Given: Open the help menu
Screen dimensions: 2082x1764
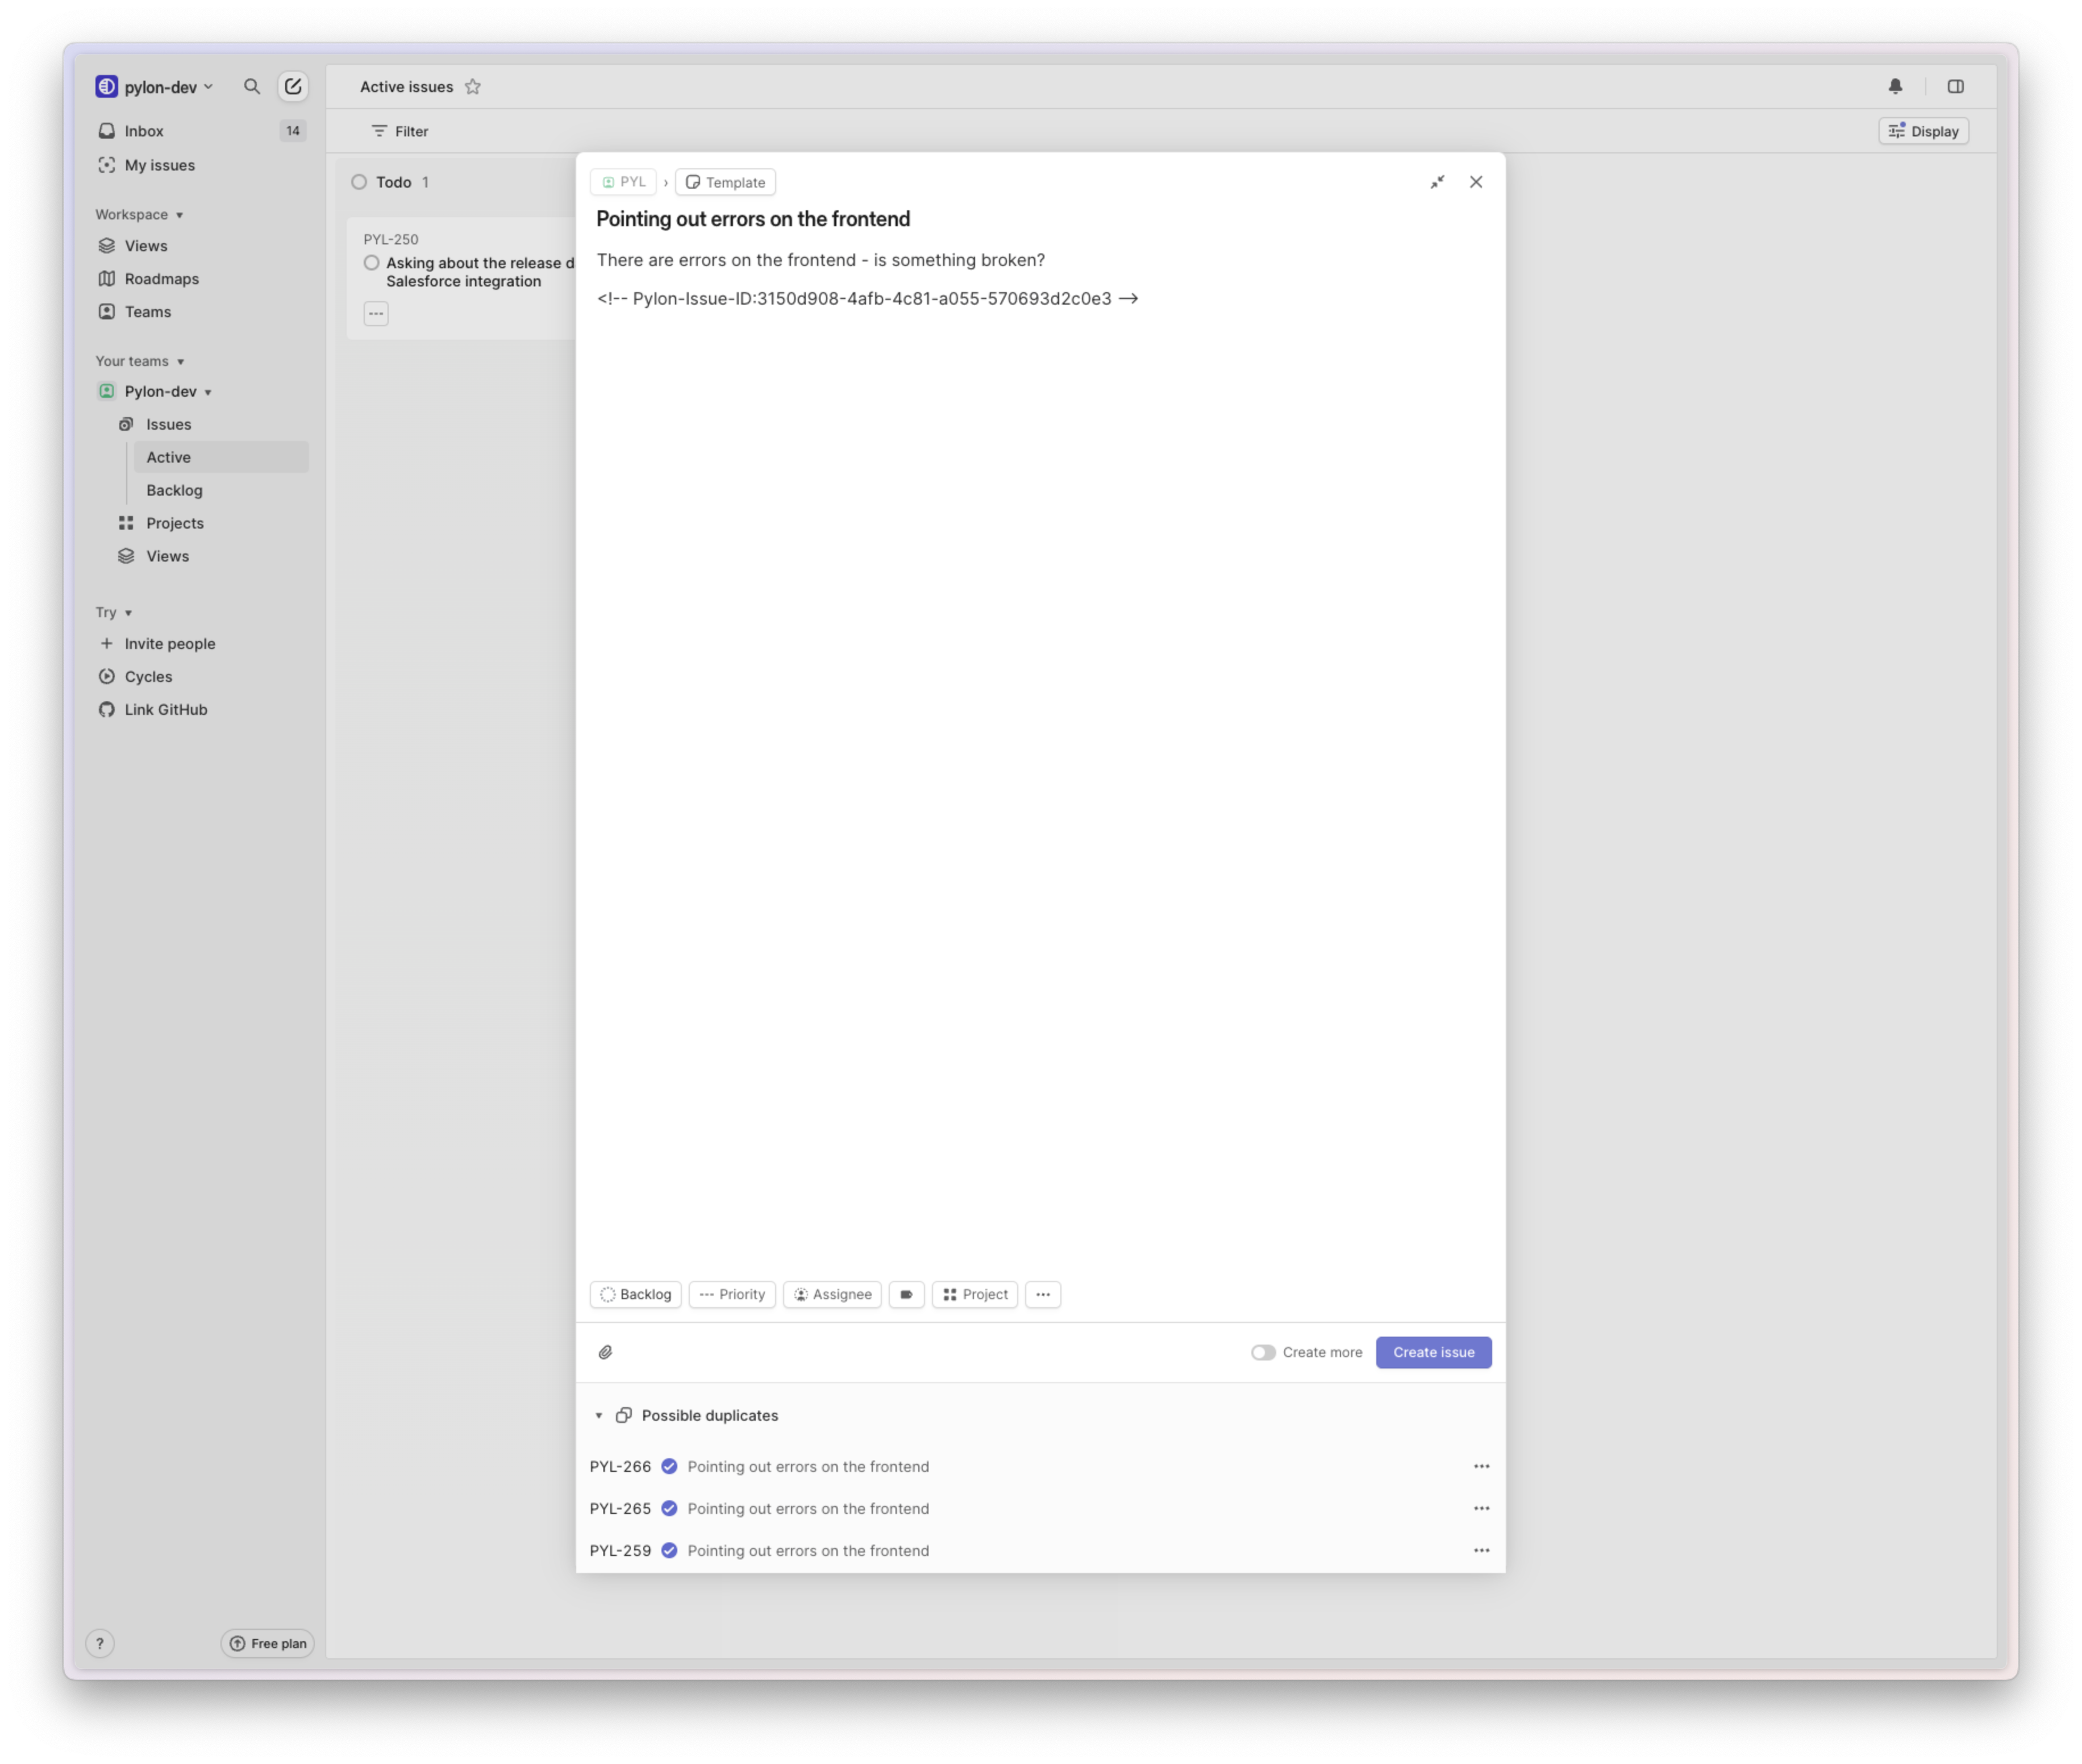Looking at the screenshot, I should click(99, 1643).
